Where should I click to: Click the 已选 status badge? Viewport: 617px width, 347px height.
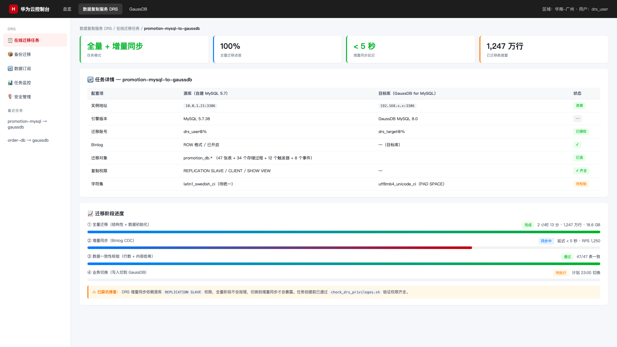pos(579,158)
